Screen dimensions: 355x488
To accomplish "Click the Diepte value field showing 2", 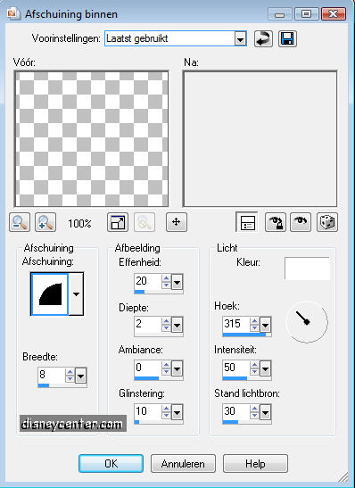I will tap(148, 325).
